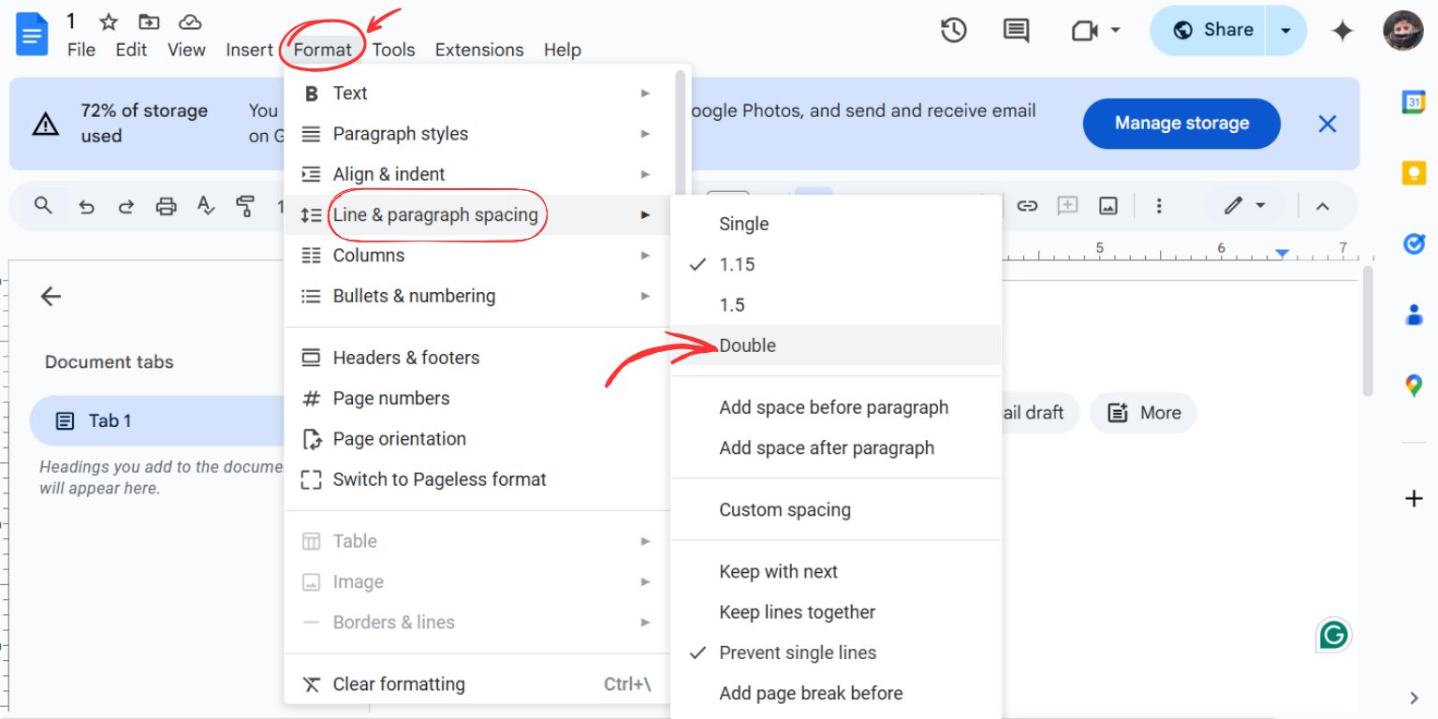Open the File menu
This screenshot has width=1438, height=719.
(x=81, y=50)
